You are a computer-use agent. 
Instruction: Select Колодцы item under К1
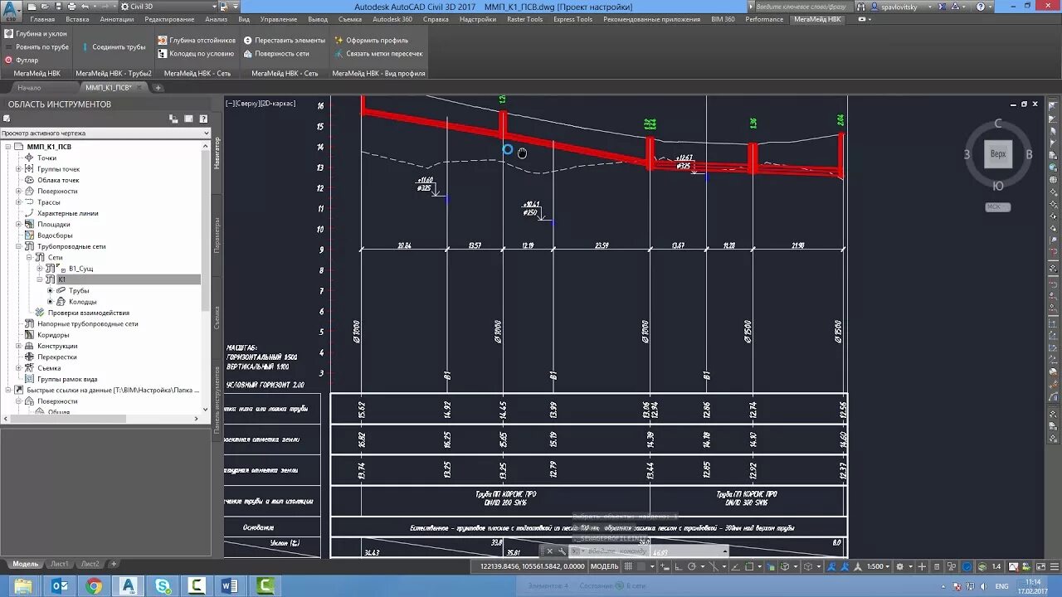click(82, 302)
